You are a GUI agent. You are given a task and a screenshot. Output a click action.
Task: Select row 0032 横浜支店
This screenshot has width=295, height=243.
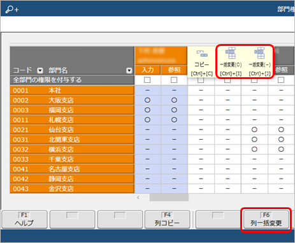(72, 149)
